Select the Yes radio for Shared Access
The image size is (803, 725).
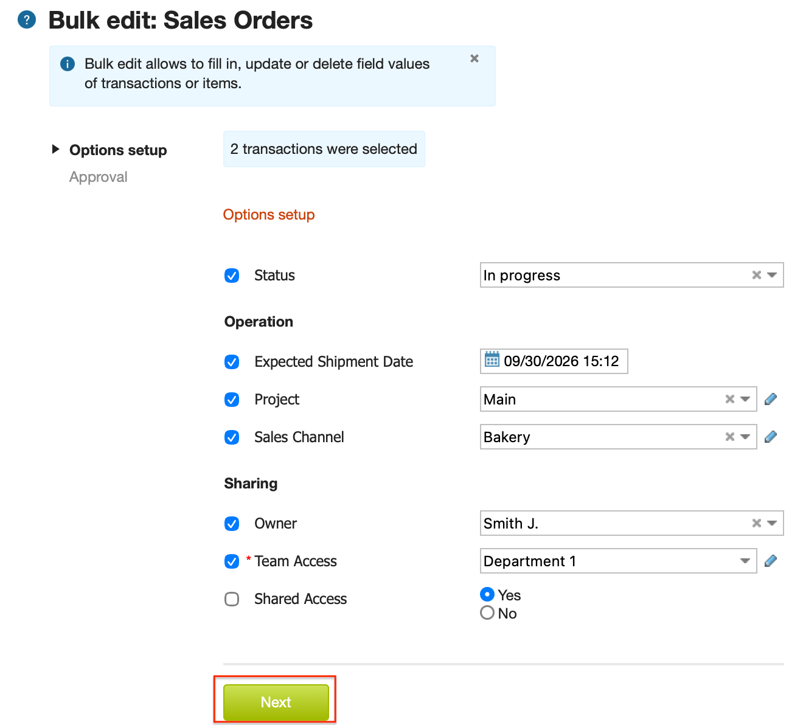[487, 594]
